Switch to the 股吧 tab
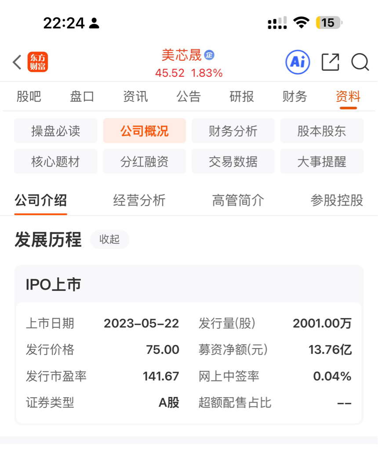This screenshot has width=378, height=450. click(29, 96)
